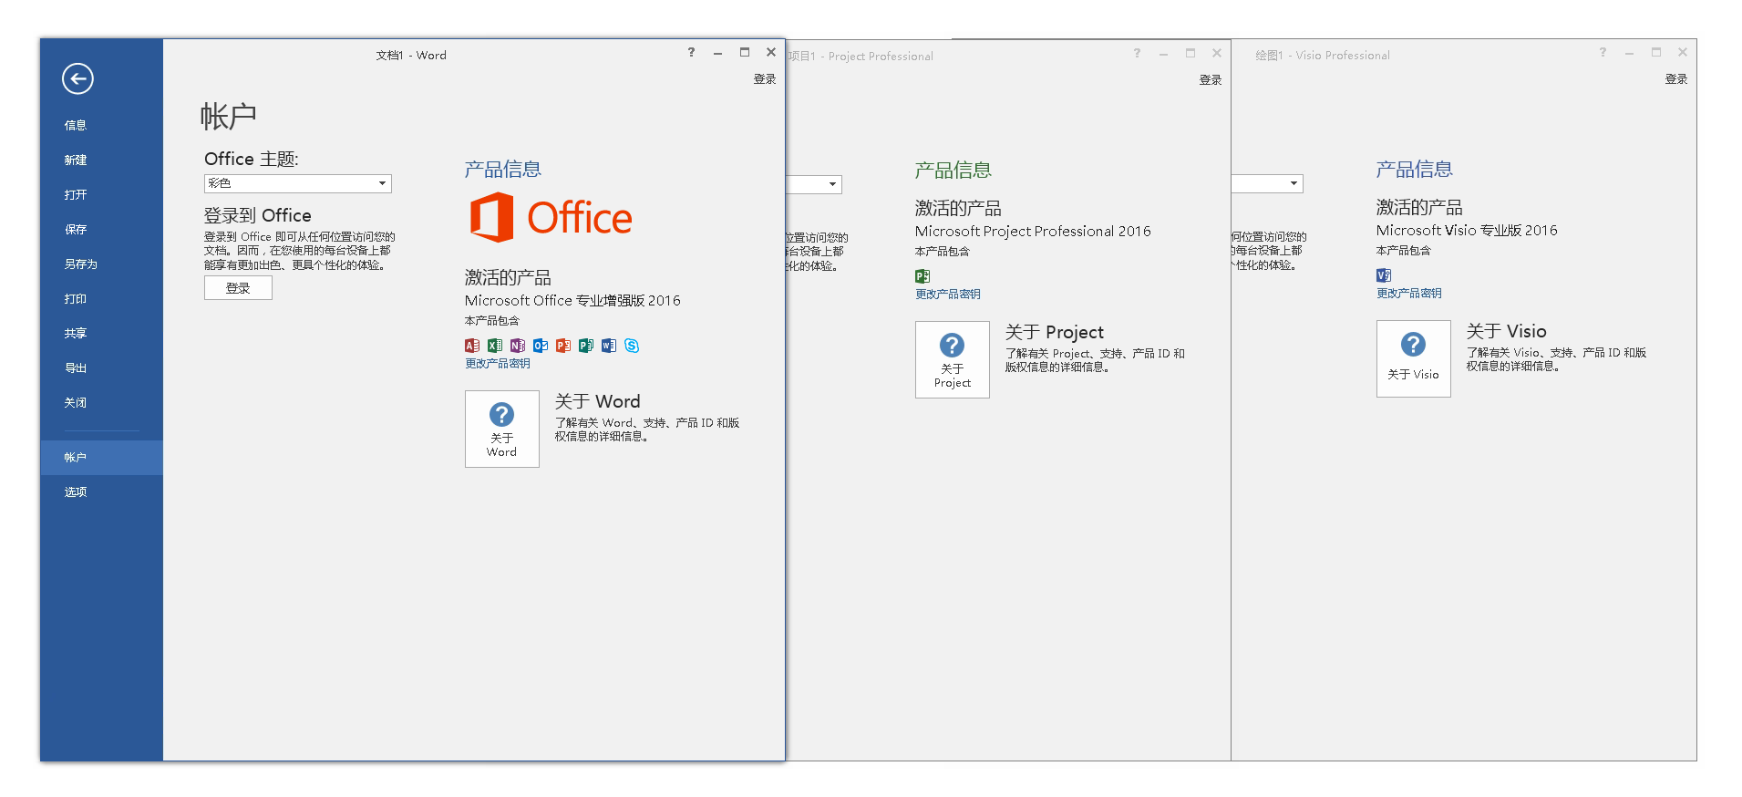Open the theme dropdown arrow in Visio window
The width and height of the screenshot is (1742, 797).
point(1294,183)
